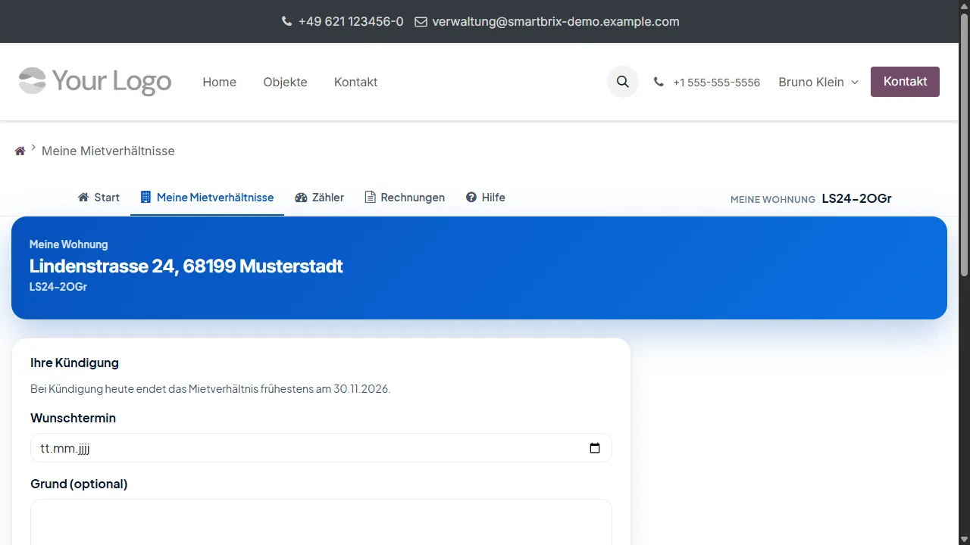Switch to the Zähler tab
Image resolution: width=970 pixels, height=545 pixels.
pyautogui.click(x=319, y=198)
